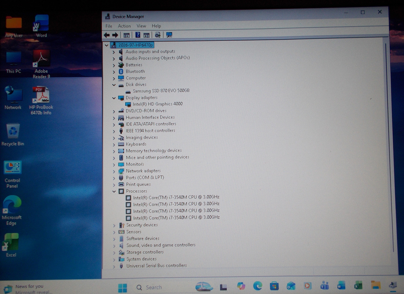Expand the Batteries category
Image resolution: width=404 pixels, height=294 pixels.
pos(114,65)
